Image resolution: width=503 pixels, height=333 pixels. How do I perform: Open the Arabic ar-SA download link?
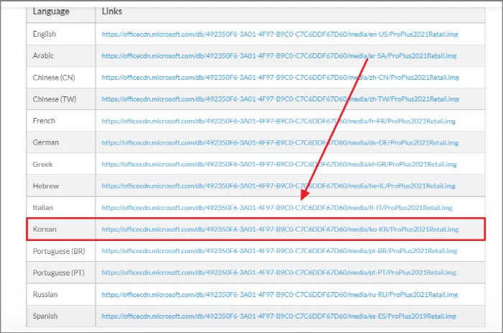279,56
